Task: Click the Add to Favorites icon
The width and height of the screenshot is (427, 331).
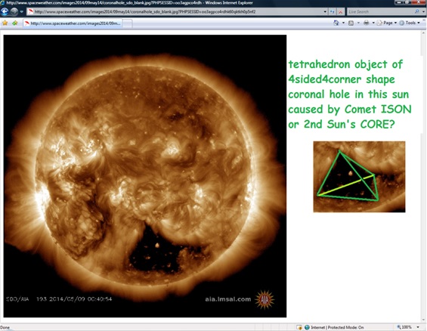Action: pyautogui.click(x=15, y=23)
